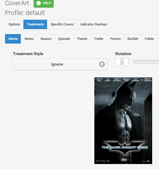Click the info icon in HELP button
159x169 pixels.
pyautogui.click(x=39, y=3)
